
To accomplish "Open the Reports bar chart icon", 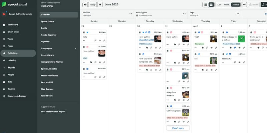I will pos(4,67).
